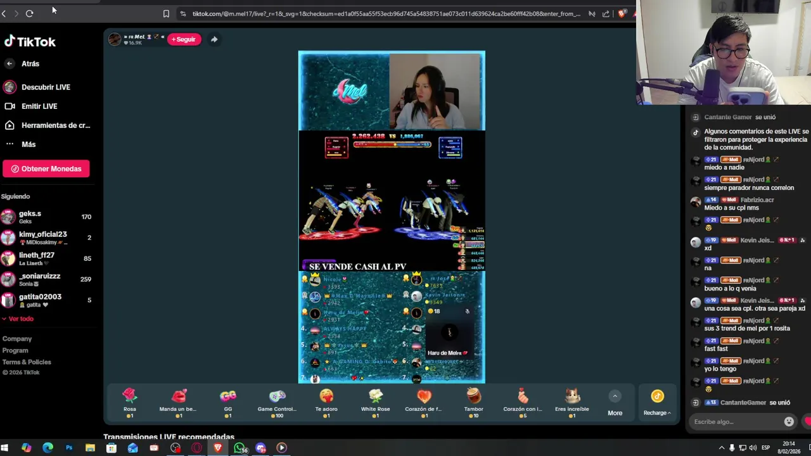Screen dimensions: 811x456
Task: Send the Tambor gift
Action: click(x=473, y=402)
